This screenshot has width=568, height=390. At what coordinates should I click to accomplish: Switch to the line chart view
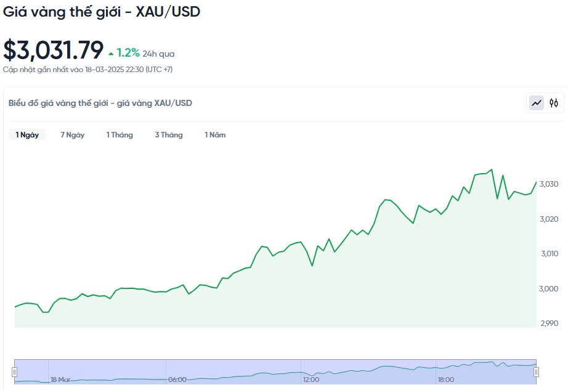pyautogui.click(x=537, y=103)
